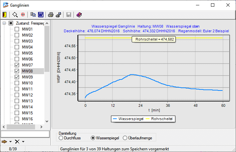236x152 pixels.
Task: Activate the magnifier zoom tool
Action: (15, 15)
